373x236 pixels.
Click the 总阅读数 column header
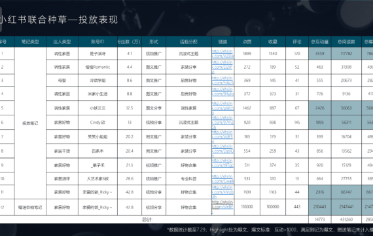click(346, 42)
